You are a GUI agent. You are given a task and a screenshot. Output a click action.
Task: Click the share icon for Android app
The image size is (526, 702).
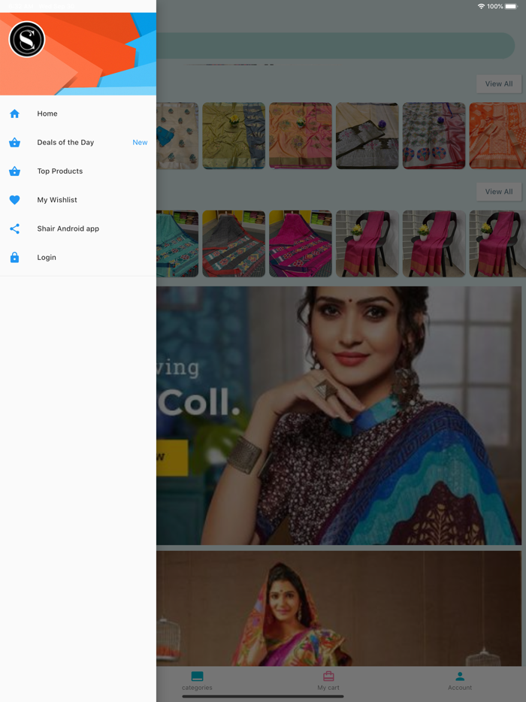tap(14, 228)
